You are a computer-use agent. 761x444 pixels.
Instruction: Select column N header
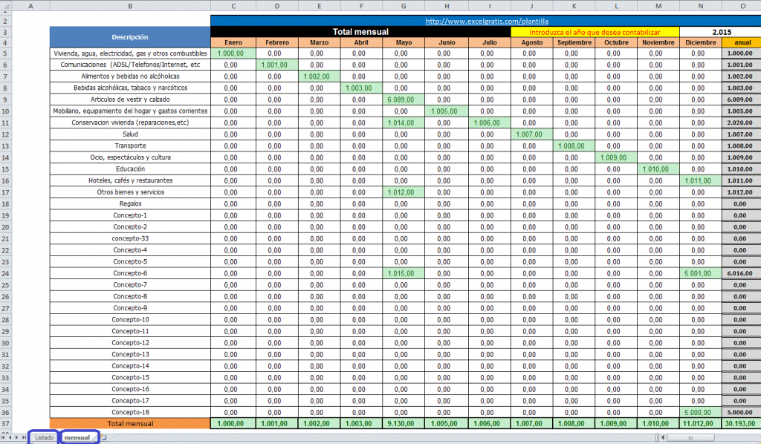click(700, 6)
